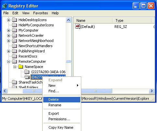157x131 pixels.
Task: Maximize the Registry Editor window
Action: point(143,6)
